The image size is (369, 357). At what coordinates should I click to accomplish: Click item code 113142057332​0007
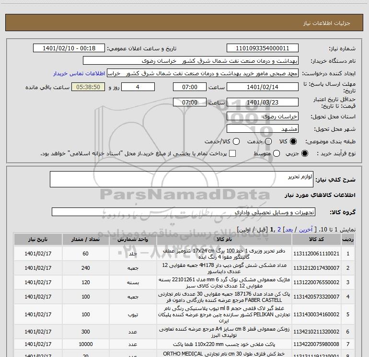[x=316, y=297]
